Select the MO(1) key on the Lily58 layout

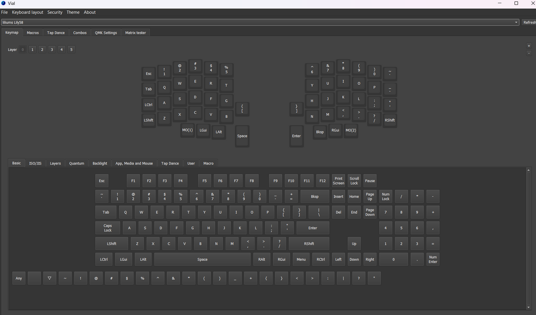click(x=188, y=130)
